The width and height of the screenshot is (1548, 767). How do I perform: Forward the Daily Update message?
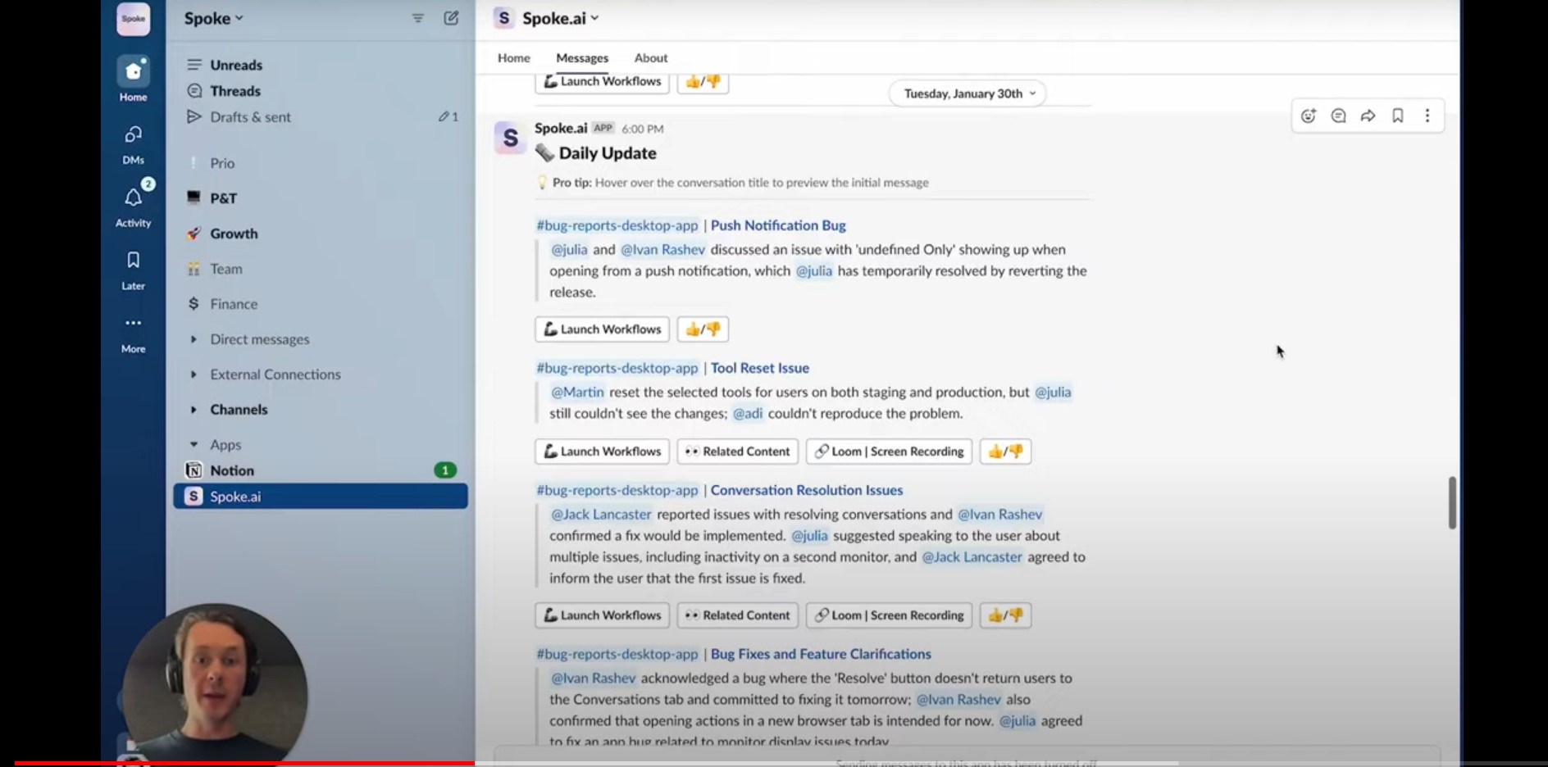[x=1368, y=116]
